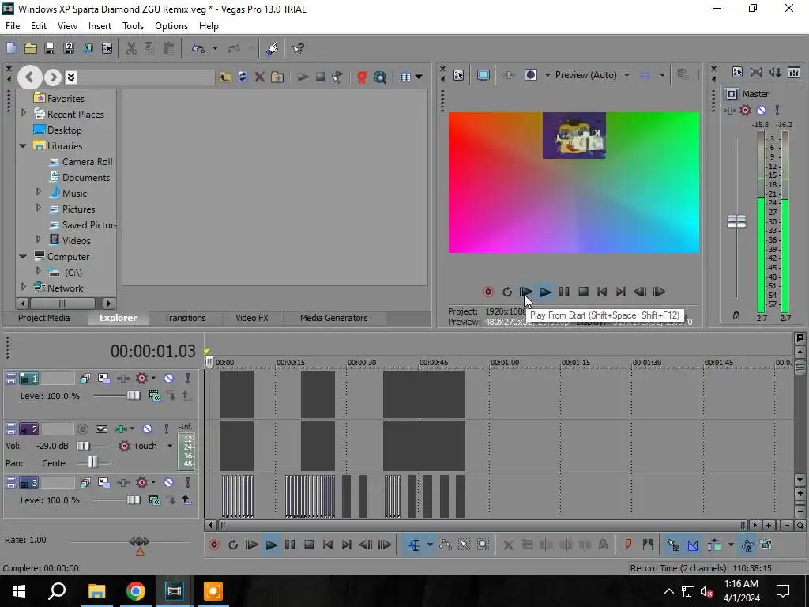Screen dimensions: 809x607
Task: Activate the What's This help cursor
Action: (298, 48)
